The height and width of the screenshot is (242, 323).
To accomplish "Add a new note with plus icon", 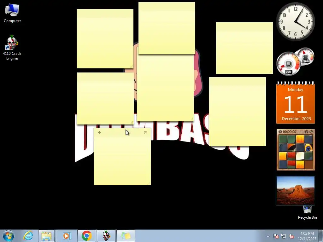I will click(99, 132).
